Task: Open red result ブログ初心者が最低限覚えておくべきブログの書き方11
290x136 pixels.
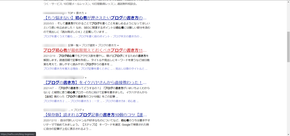Action: pos(95,50)
